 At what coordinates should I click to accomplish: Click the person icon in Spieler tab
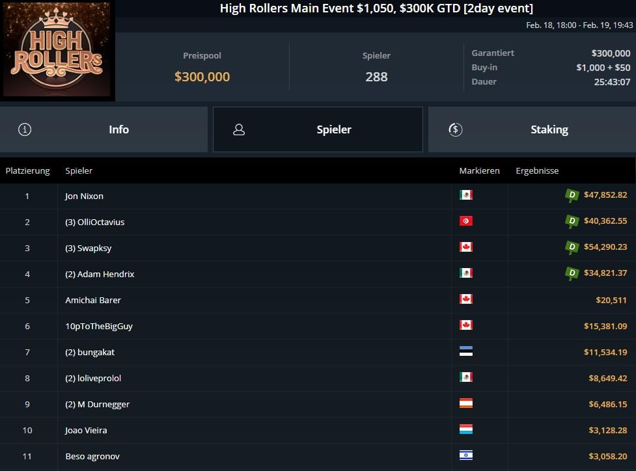coord(239,129)
